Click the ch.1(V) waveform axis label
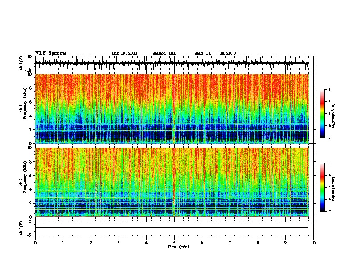 coord(21,63)
